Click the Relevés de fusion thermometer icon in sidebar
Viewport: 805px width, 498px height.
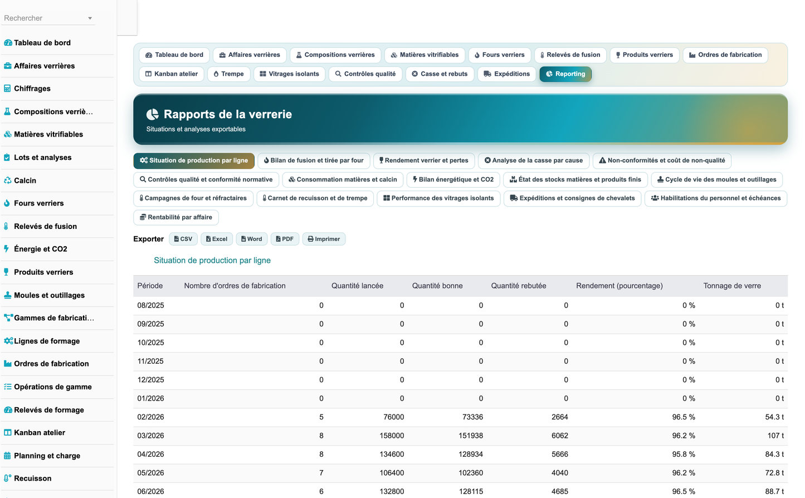pyautogui.click(x=6, y=226)
